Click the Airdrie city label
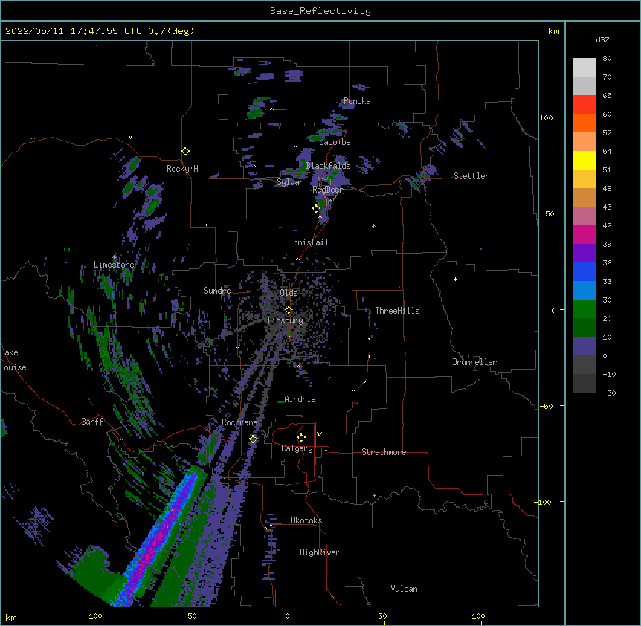The image size is (641, 626). click(300, 399)
